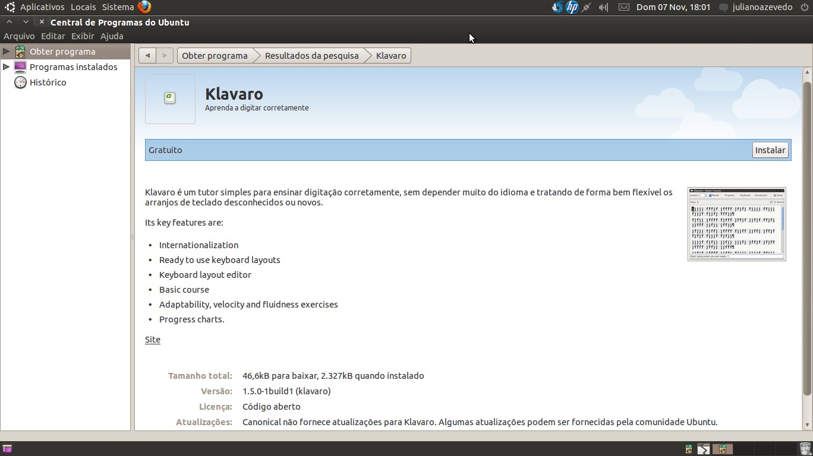Click the Klavaro heading text
The height and width of the screenshot is (456, 813).
[x=234, y=94]
